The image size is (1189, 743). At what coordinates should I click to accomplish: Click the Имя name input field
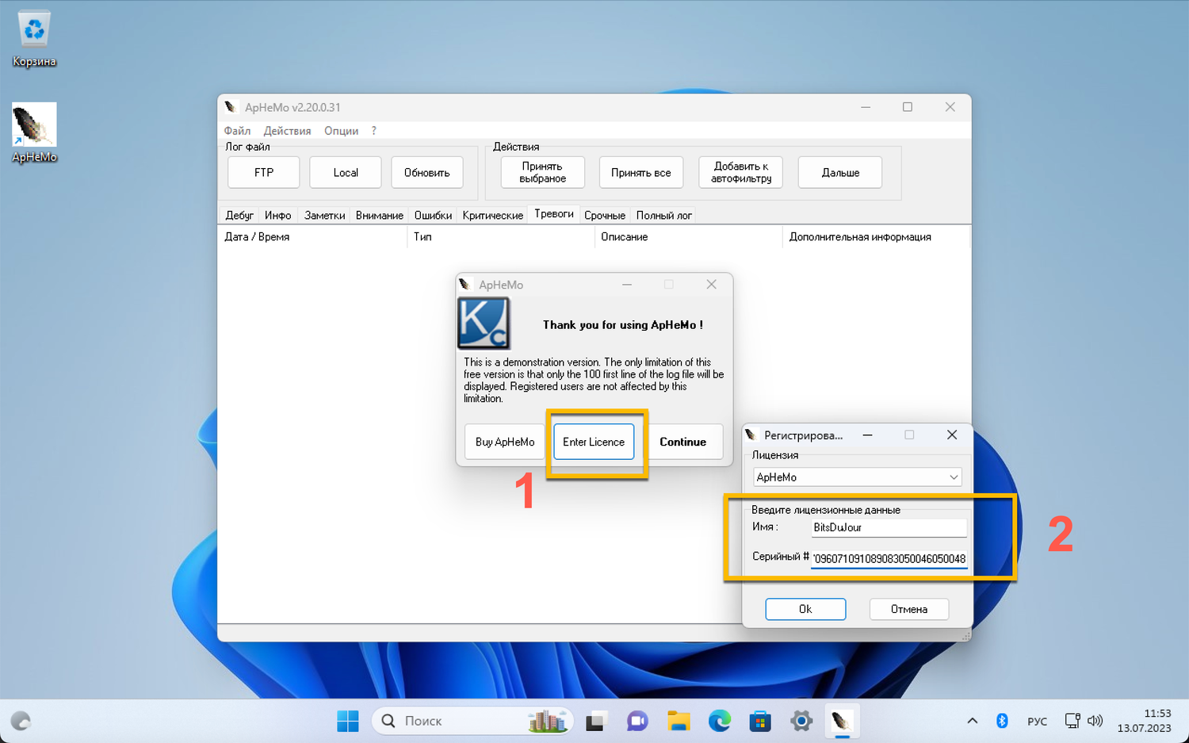(889, 527)
